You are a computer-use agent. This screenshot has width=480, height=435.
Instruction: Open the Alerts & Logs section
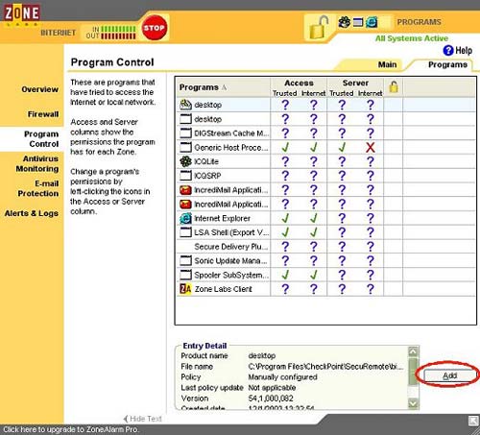tap(32, 213)
